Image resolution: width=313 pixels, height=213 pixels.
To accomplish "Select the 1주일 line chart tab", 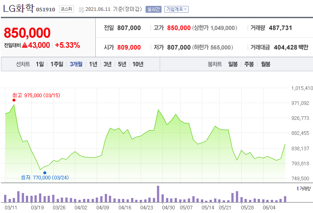I will click(x=57, y=64).
